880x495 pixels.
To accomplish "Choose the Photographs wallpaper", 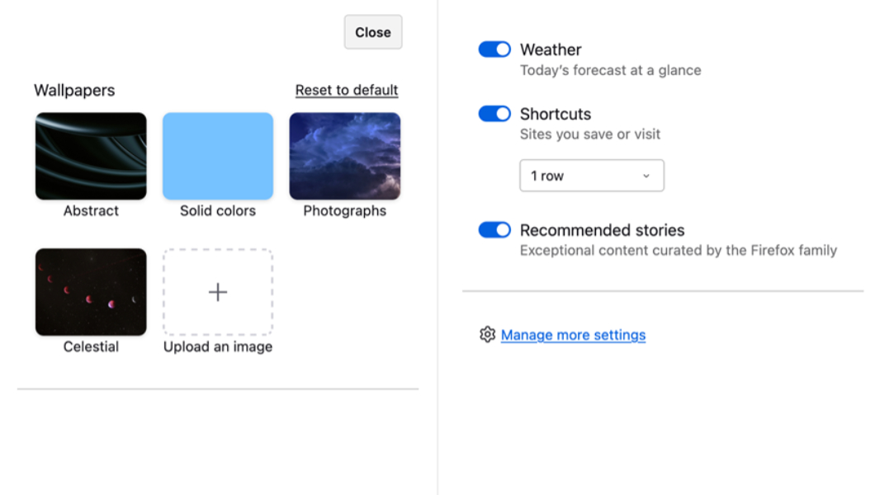I will tap(344, 155).
